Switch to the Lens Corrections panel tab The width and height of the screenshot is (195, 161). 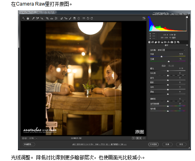(x=165, y=42)
